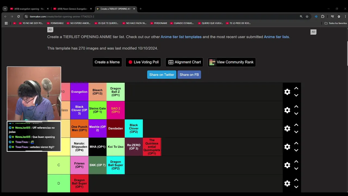This screenshot has width=348, height=196.
Task: Open settings gear for the Black Clover (OP 3) row
Action: pyautogui.click(x=287, y=110)
